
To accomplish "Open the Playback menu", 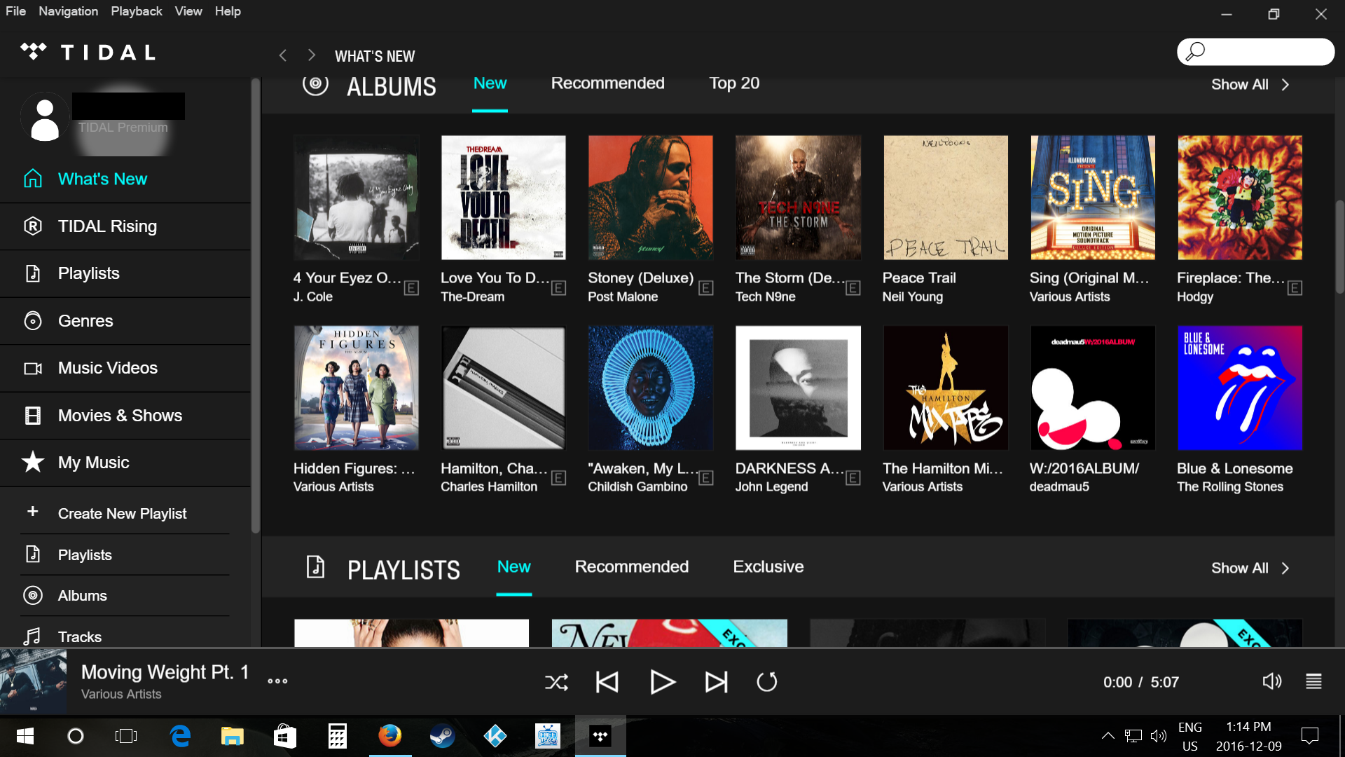I will coord(136,11).
